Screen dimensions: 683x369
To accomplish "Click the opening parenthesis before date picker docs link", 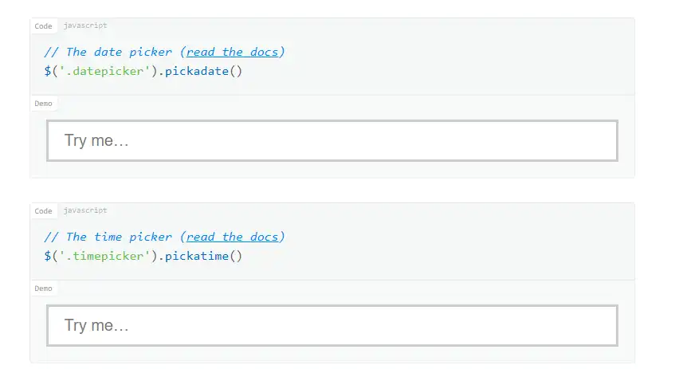I will tap(183, 52).
